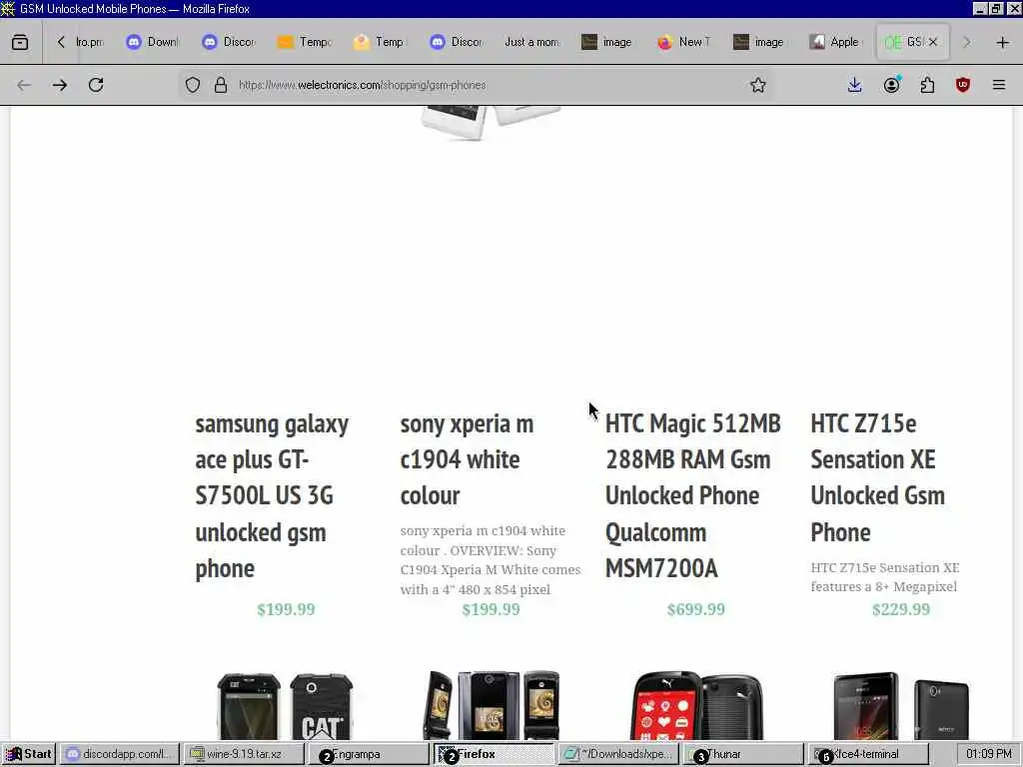This screenshot has width=1023, height=767.
Task: Close the active GSM tab
Action: coord(934,42)
